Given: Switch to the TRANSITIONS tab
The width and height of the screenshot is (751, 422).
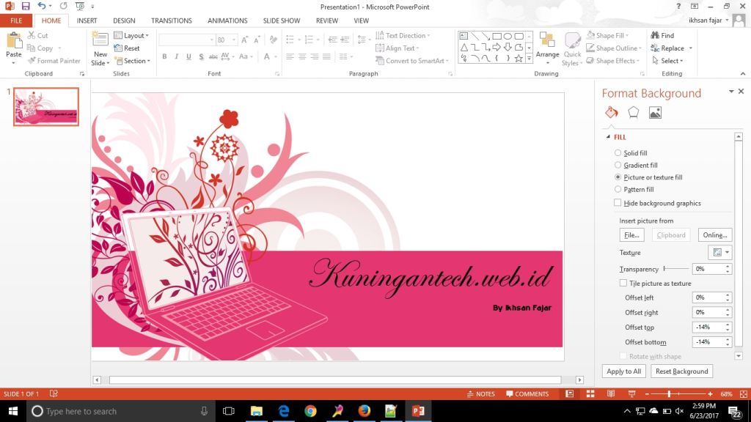Looking at the screenshot, I should (x=172, y=21).
